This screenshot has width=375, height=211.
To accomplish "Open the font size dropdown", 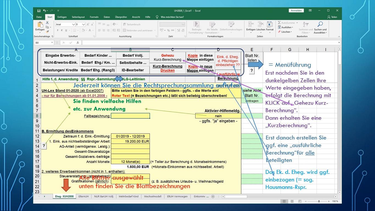I will point(84,24).
